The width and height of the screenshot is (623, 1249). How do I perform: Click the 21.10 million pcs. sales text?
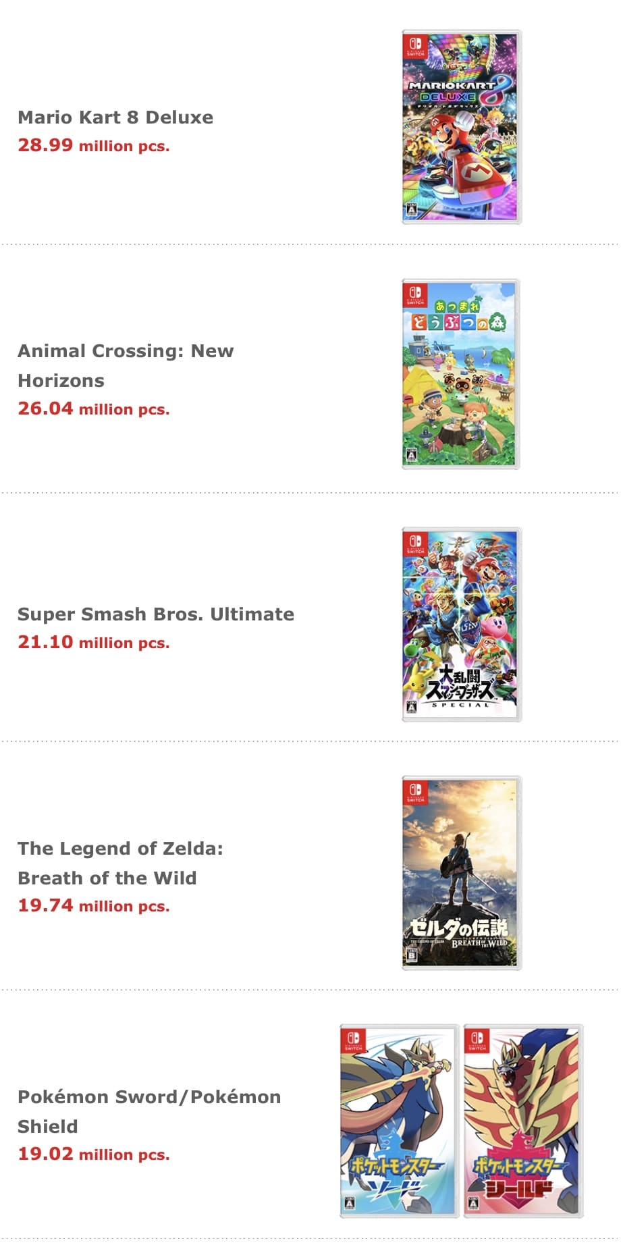tap(94, 642)
